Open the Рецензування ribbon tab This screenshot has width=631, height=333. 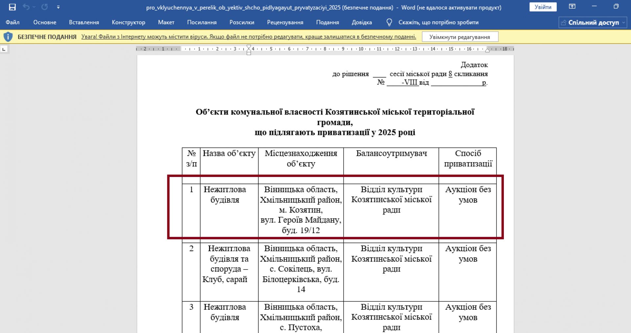285,22
